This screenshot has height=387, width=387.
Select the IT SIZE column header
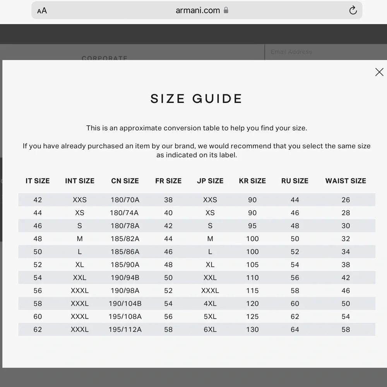[38, 181]
